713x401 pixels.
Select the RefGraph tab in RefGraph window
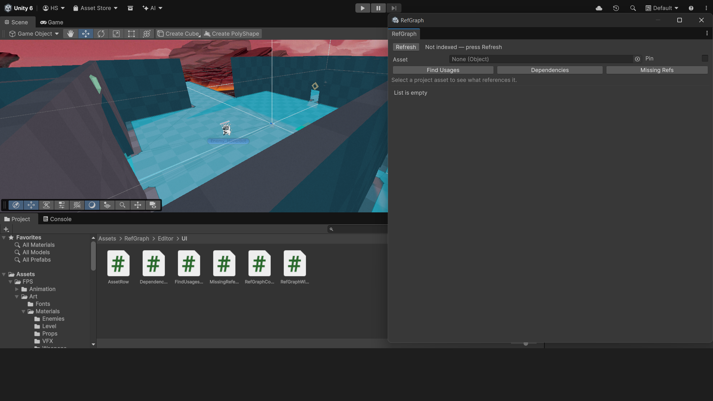point(404,34)
